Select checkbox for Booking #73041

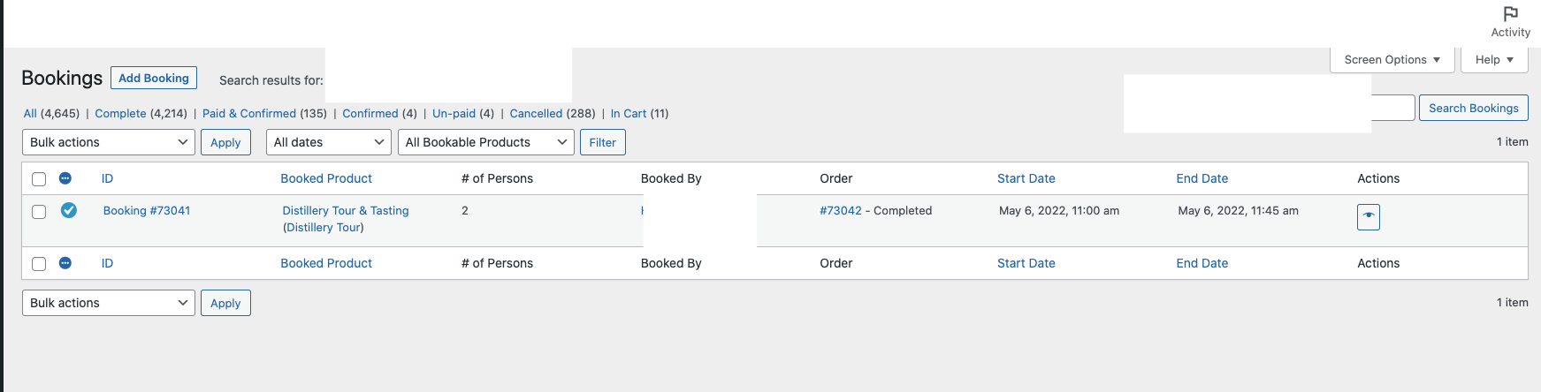pos(39,212)
